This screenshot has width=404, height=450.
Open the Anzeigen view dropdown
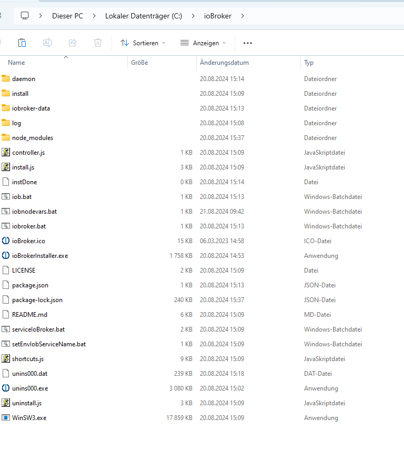tap(203, 43)
